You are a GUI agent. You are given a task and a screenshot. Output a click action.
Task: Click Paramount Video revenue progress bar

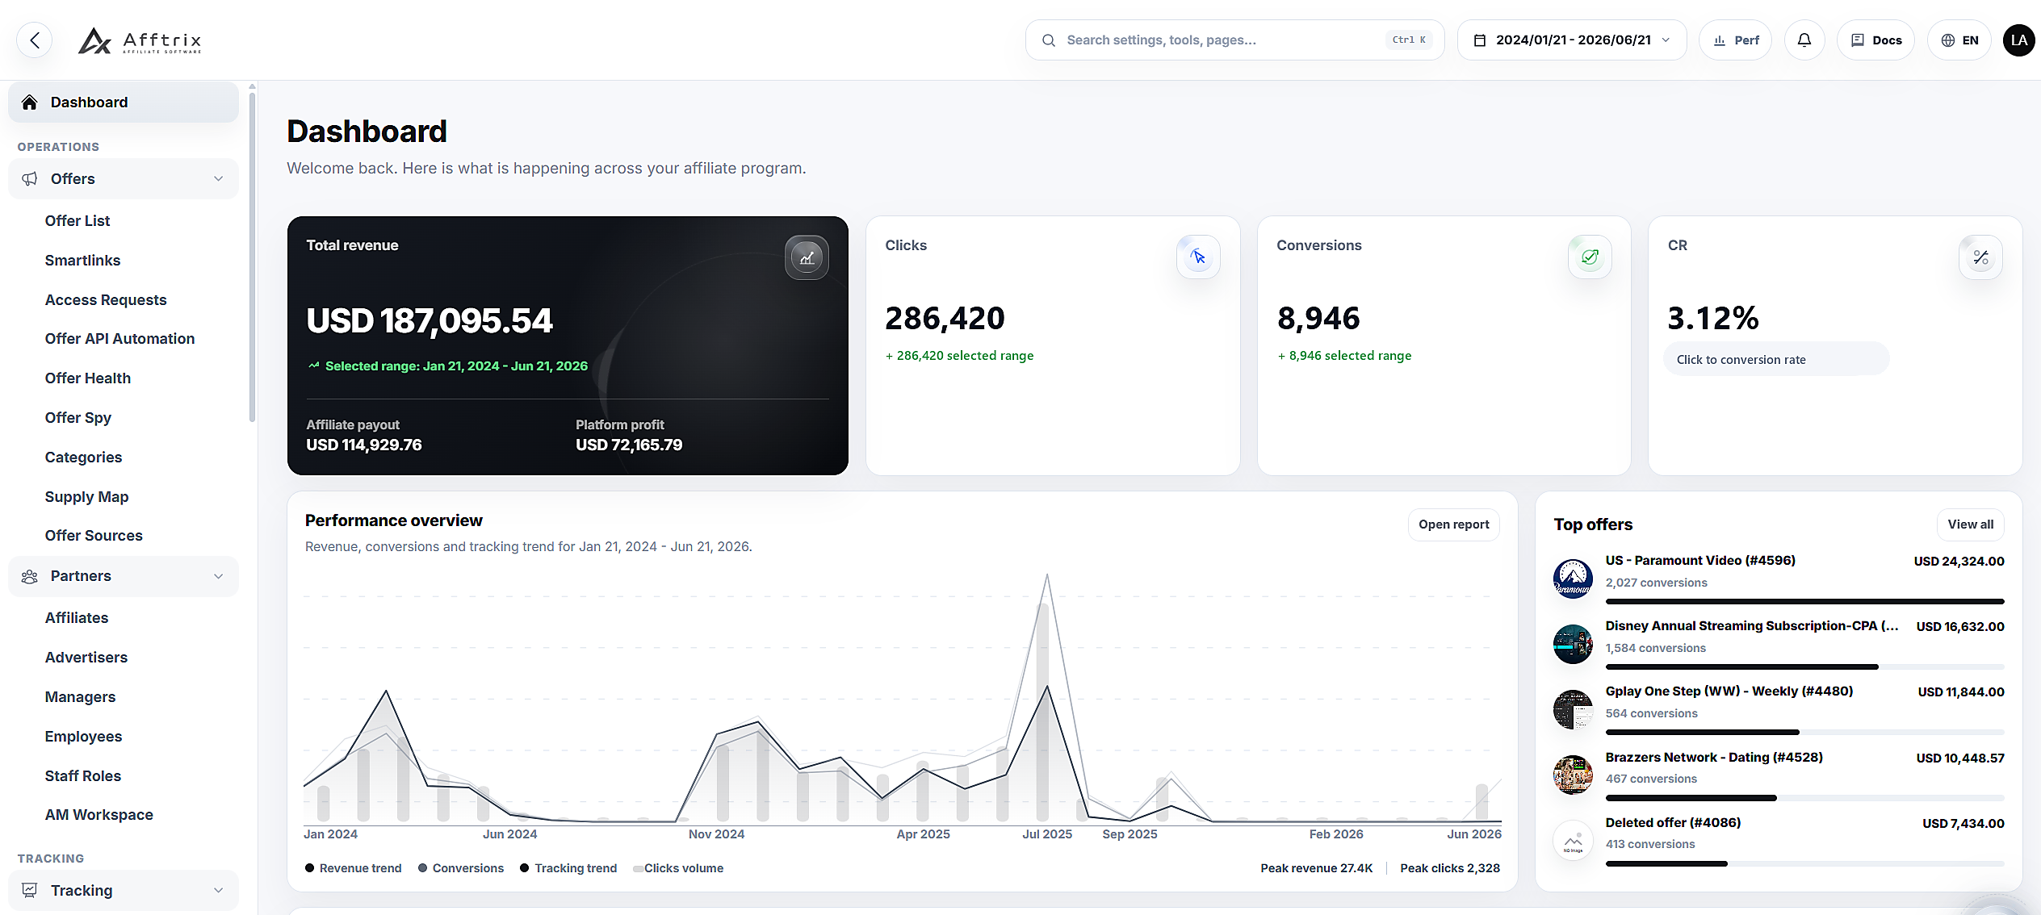pyautogui.click(x=1804, y=601)
